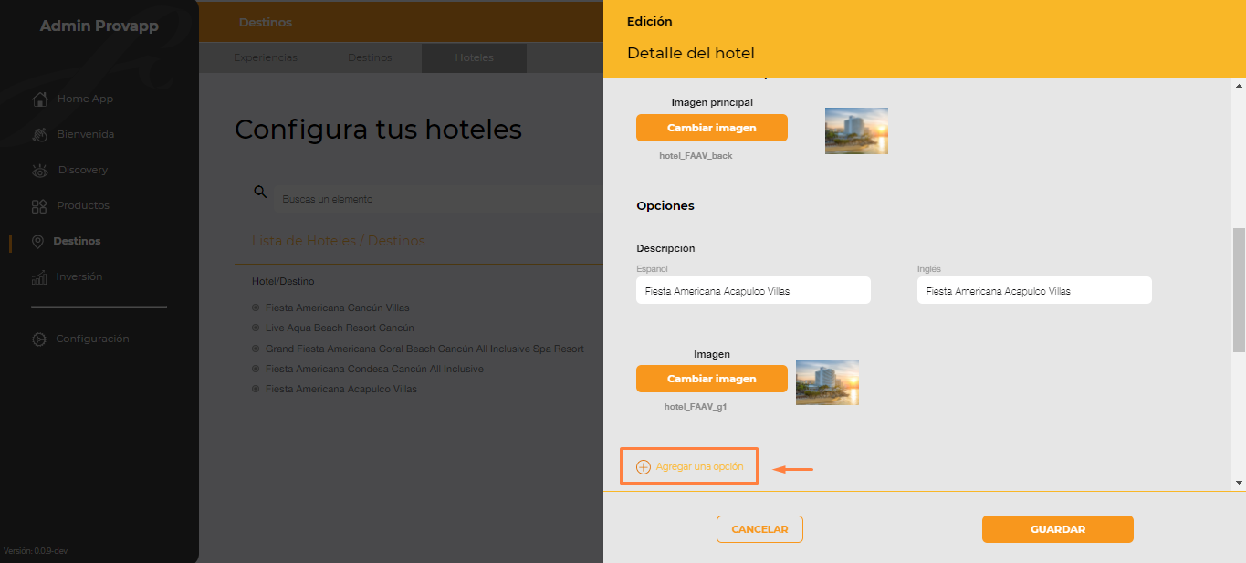
Task: Click Fiesta Americana Cancún Villas text
Action: [338, 308]
